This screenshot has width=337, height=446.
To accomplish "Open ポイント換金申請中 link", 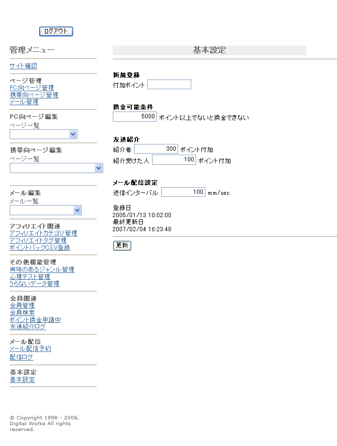I will coord(35,319).
